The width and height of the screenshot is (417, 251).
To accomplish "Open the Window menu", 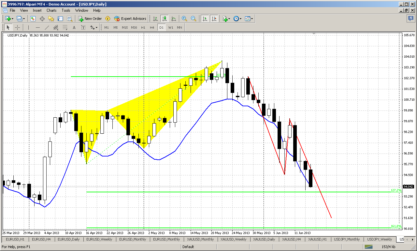I will click(x=81, y=10).
